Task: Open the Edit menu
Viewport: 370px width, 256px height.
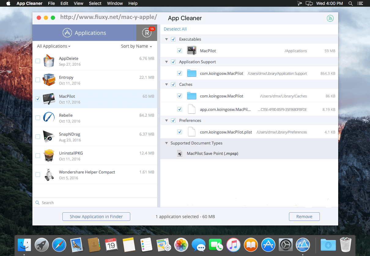Action: coord(64,3)
